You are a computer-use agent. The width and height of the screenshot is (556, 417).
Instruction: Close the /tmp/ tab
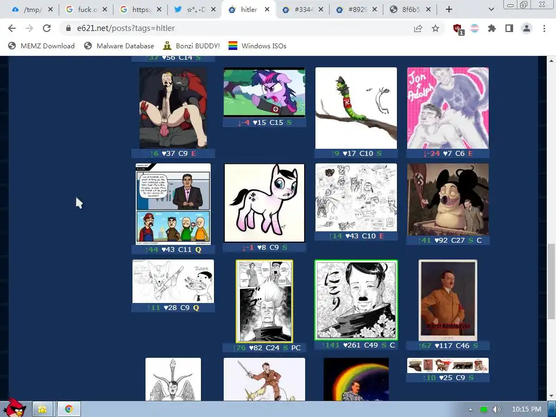(x=50, y=10)
